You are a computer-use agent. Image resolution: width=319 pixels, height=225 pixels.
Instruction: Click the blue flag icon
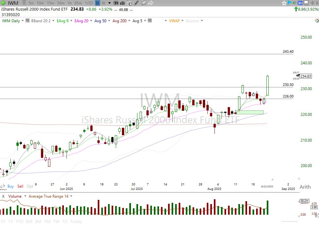[290, 3]
